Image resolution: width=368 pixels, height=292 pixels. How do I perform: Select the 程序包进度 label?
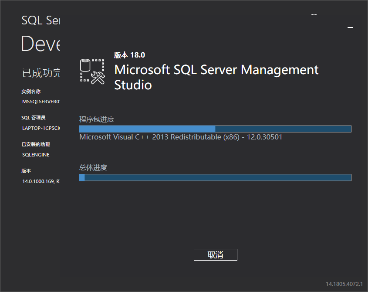pyautogui.click(x=96, y=119)
